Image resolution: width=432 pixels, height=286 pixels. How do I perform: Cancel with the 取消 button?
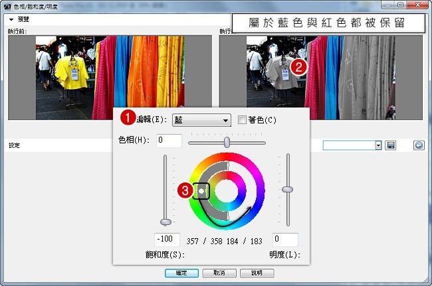point(219,273)
